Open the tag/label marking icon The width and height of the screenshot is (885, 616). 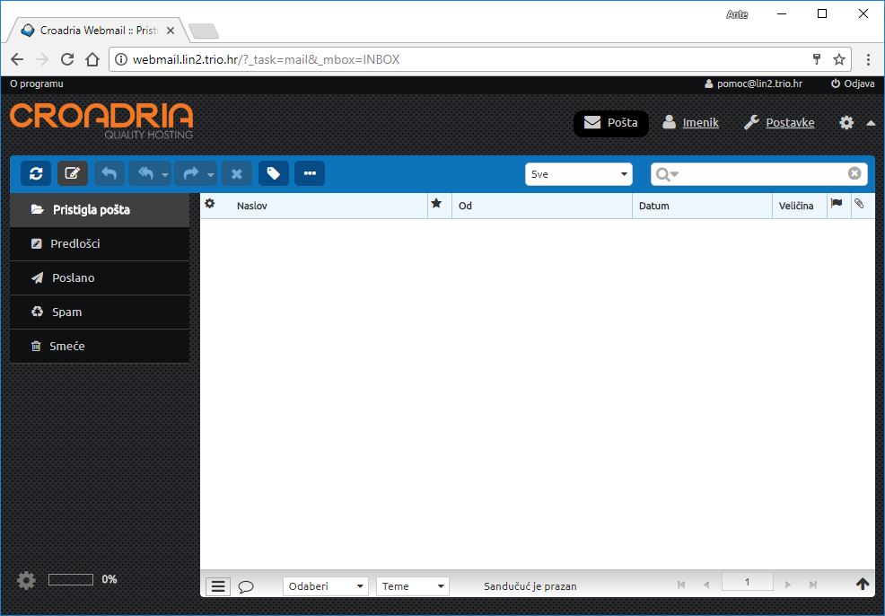[x=274, y=173]
